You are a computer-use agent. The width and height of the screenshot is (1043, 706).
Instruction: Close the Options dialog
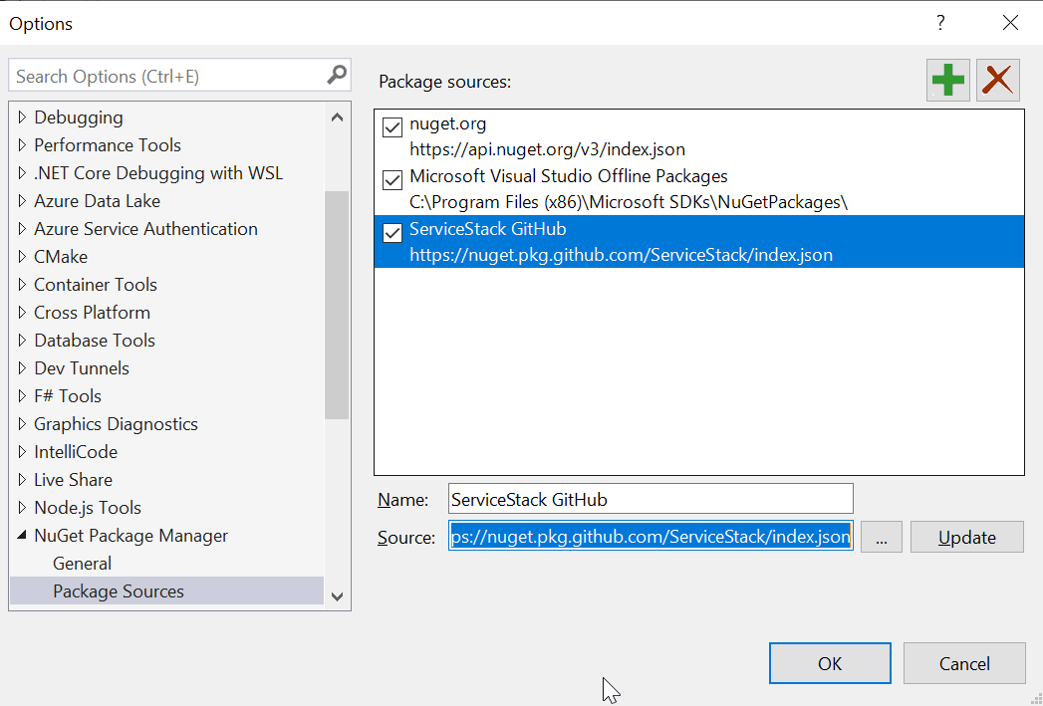tap(1010, 23)
